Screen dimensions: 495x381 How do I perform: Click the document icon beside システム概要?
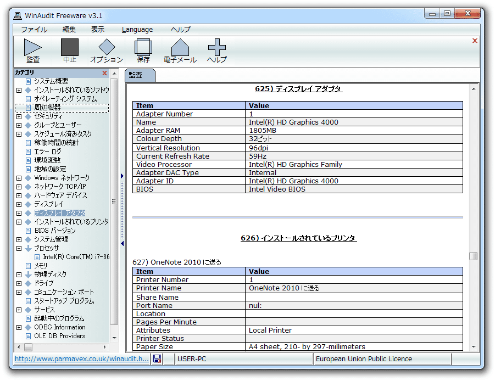tap(29, 81)
